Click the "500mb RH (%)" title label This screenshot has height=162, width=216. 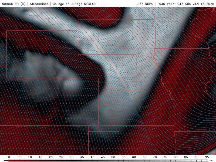point(14,4)
